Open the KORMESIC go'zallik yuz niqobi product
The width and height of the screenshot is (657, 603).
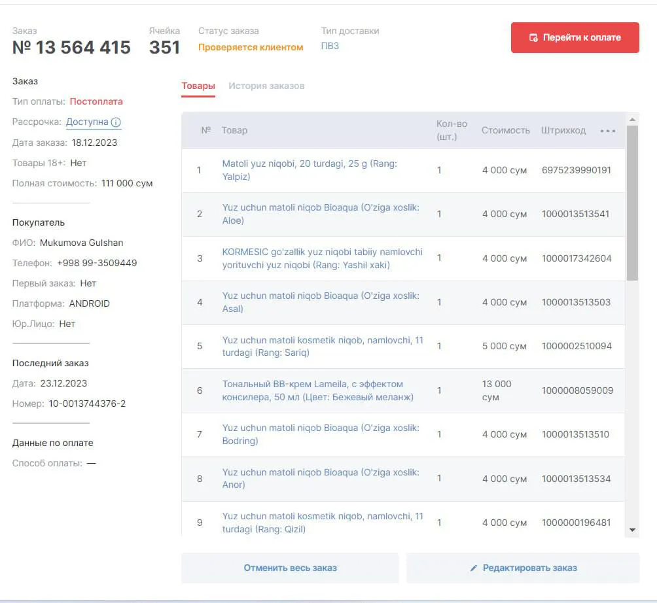click(x=322, y=258)
